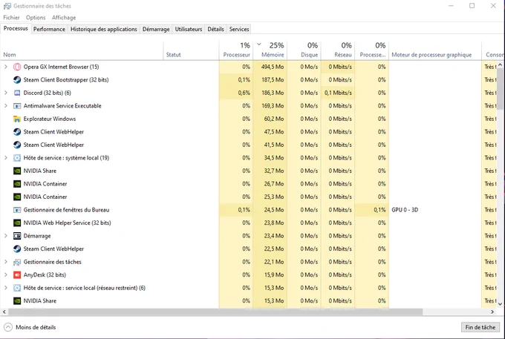Switch to the Démarrage tab
The image size is (505, 339).
(x=156, y=29)
